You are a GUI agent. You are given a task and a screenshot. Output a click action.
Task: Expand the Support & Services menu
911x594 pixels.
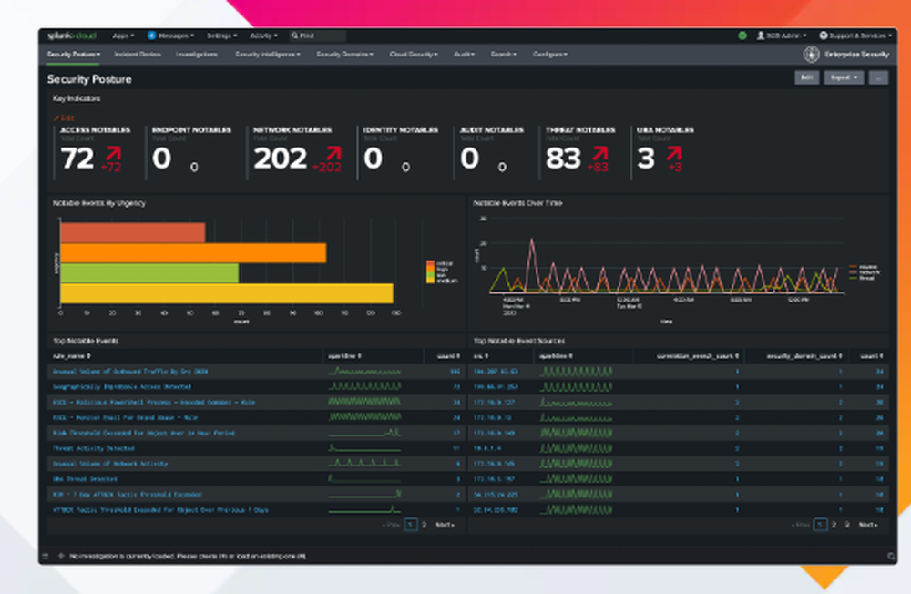[861, 36]
